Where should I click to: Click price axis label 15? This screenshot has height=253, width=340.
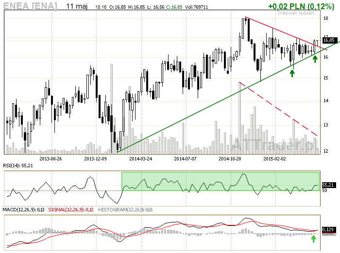(326, 78)
